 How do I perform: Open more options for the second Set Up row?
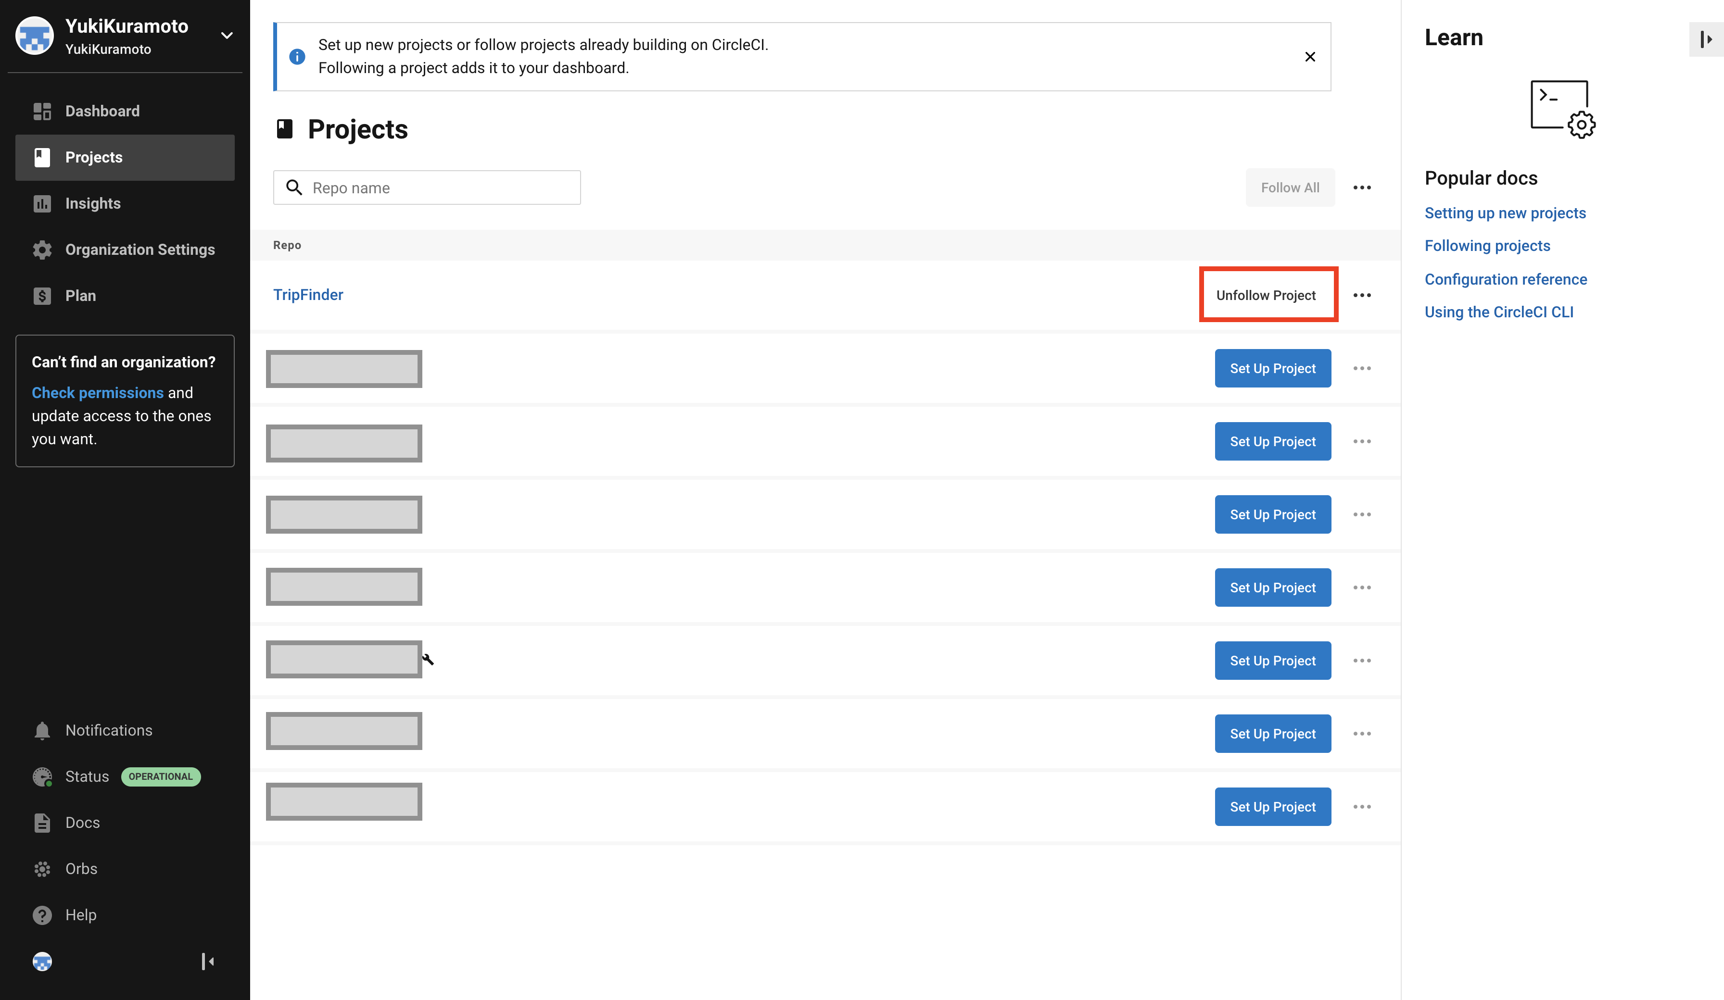click(1361, 441)
